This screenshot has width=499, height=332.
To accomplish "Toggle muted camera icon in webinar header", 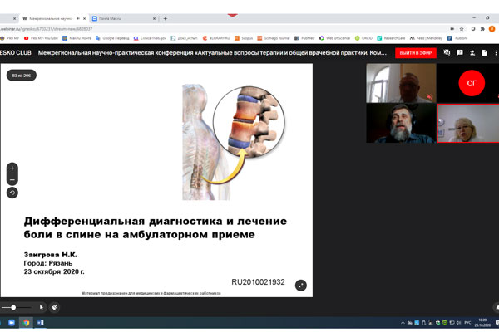I will 447,52.
